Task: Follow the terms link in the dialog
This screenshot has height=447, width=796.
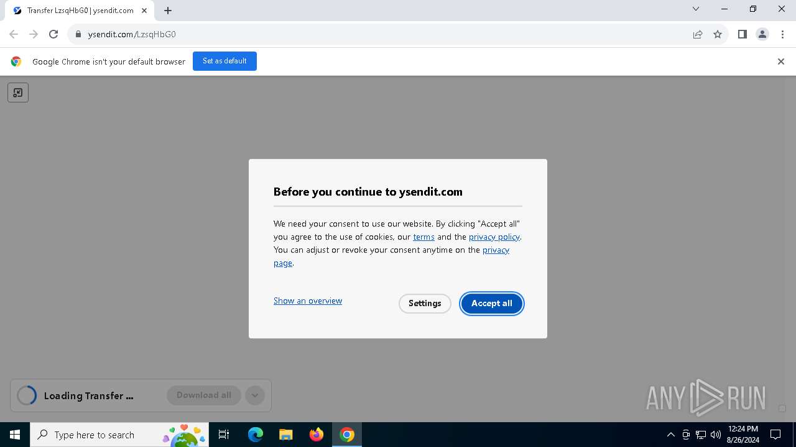Action: (423, 237)
